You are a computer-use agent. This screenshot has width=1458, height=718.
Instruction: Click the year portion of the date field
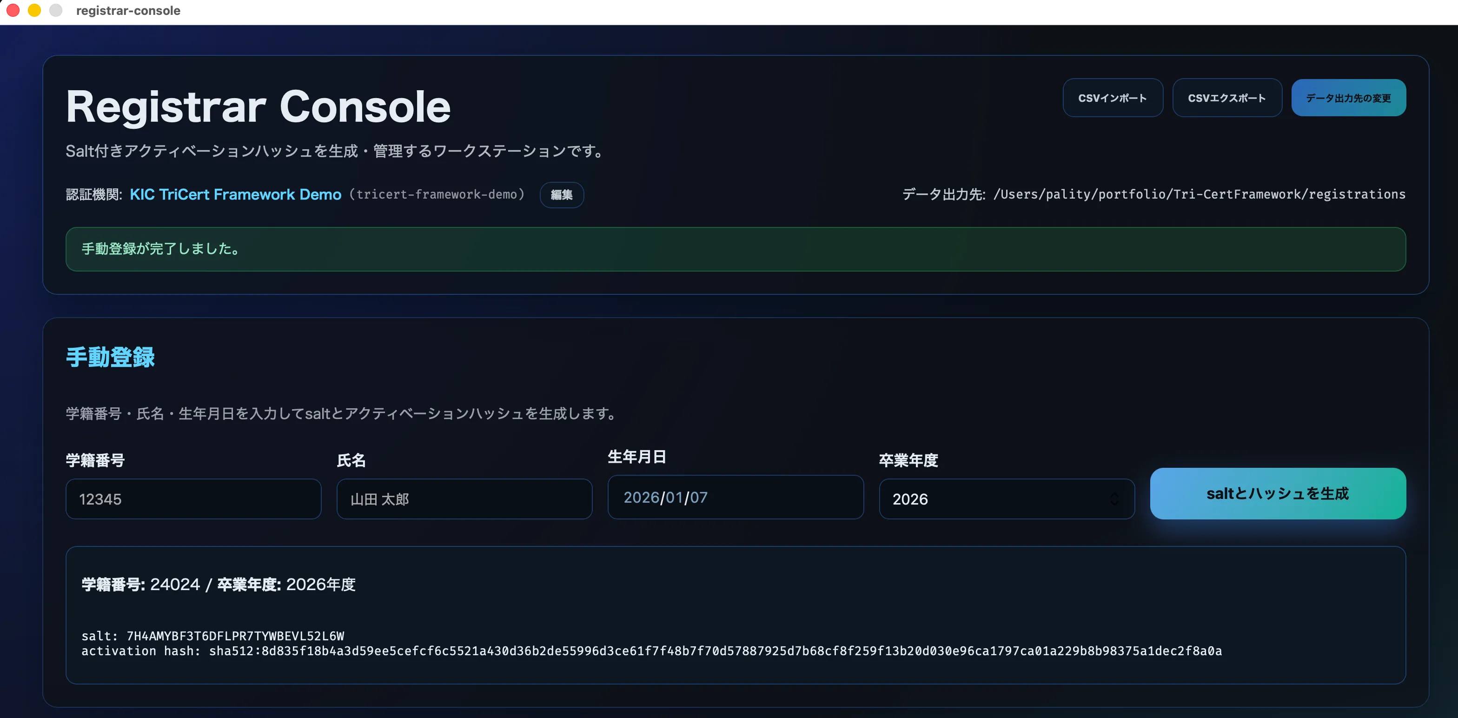click(643, 497)
